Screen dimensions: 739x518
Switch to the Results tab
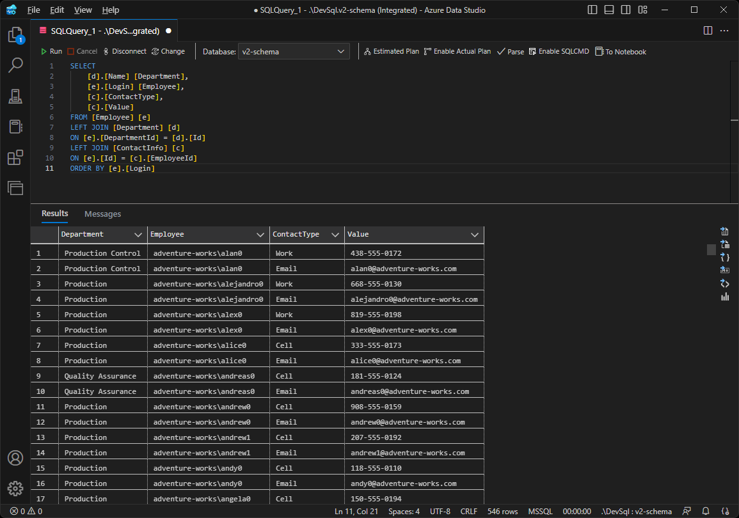[54, 214]
